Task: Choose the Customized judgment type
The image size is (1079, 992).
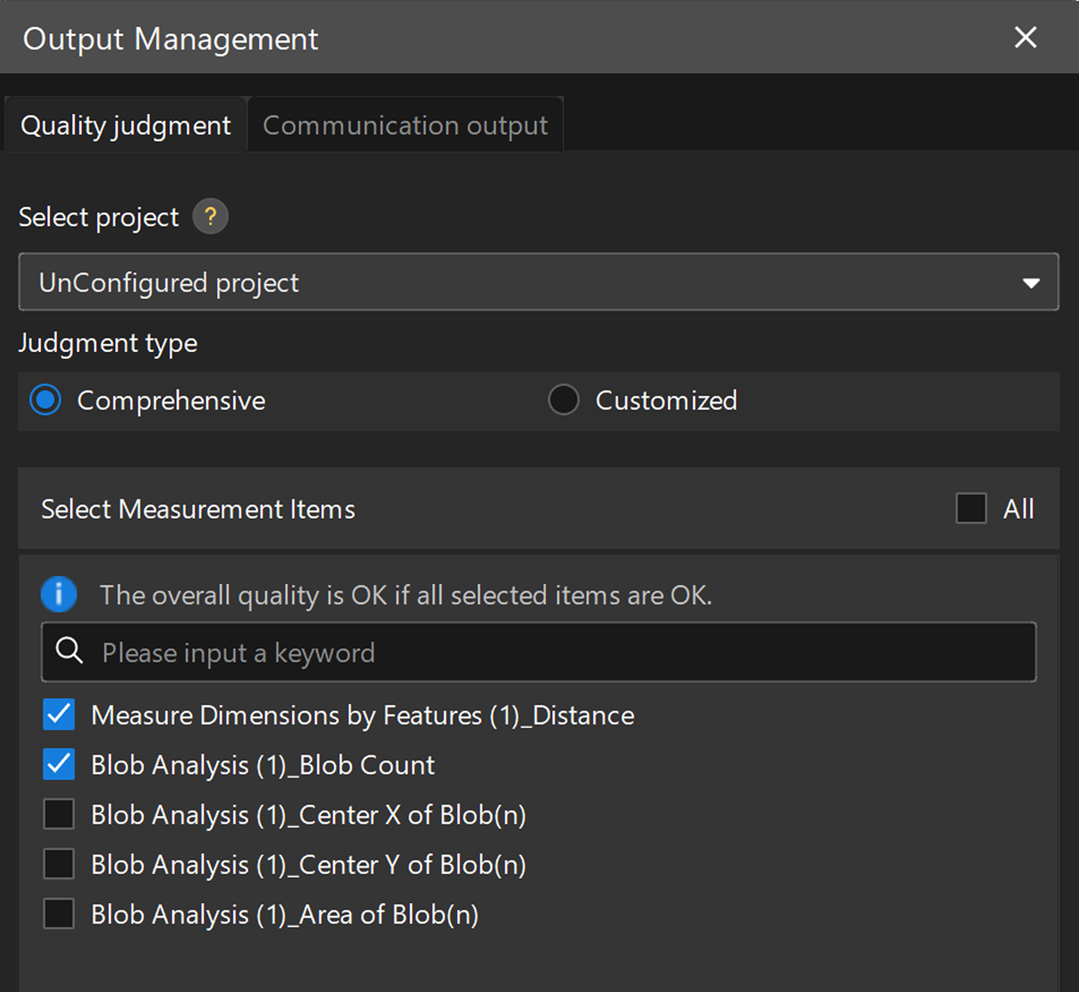Action: 563,400
